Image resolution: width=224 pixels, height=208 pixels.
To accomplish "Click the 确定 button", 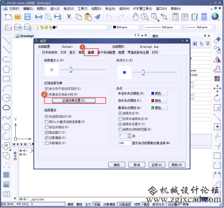I will [117, 165].
